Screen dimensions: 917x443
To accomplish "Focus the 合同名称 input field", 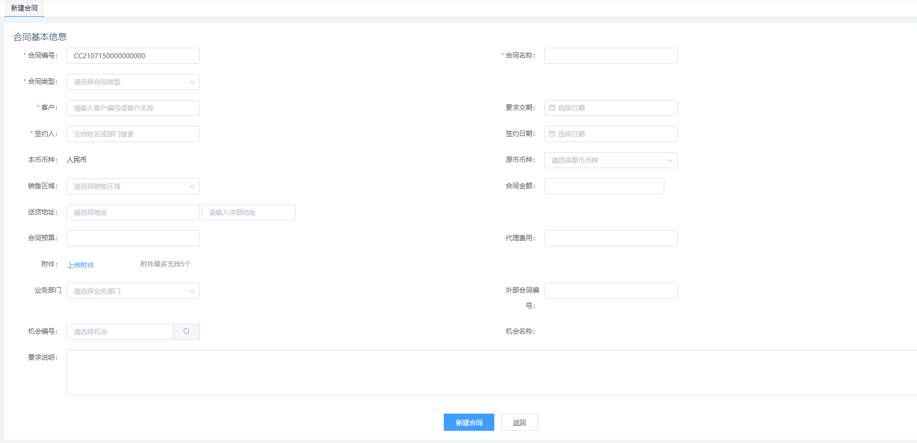I will [610, 56].
